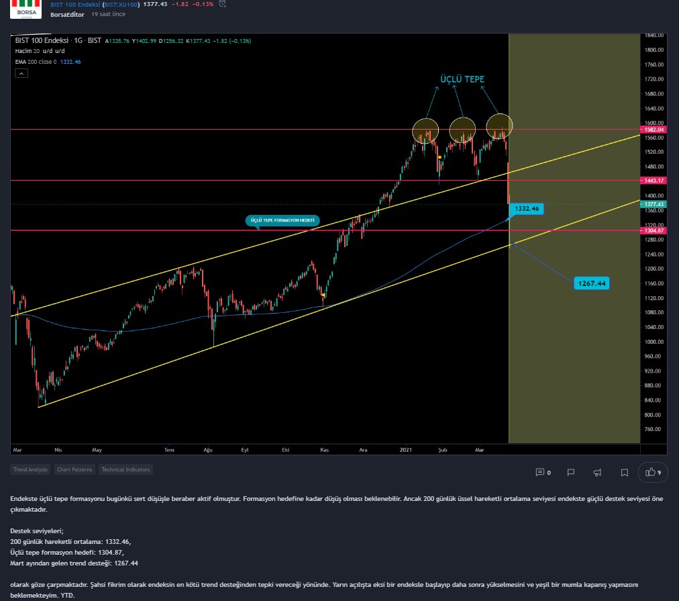Click the 1332.46 blue price callout
The image size is (679, 601).
point(527,209)
